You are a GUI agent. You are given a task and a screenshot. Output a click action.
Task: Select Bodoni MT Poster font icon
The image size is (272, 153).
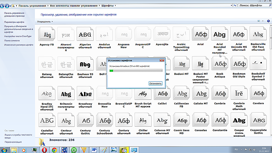click(x=201, y=63)
